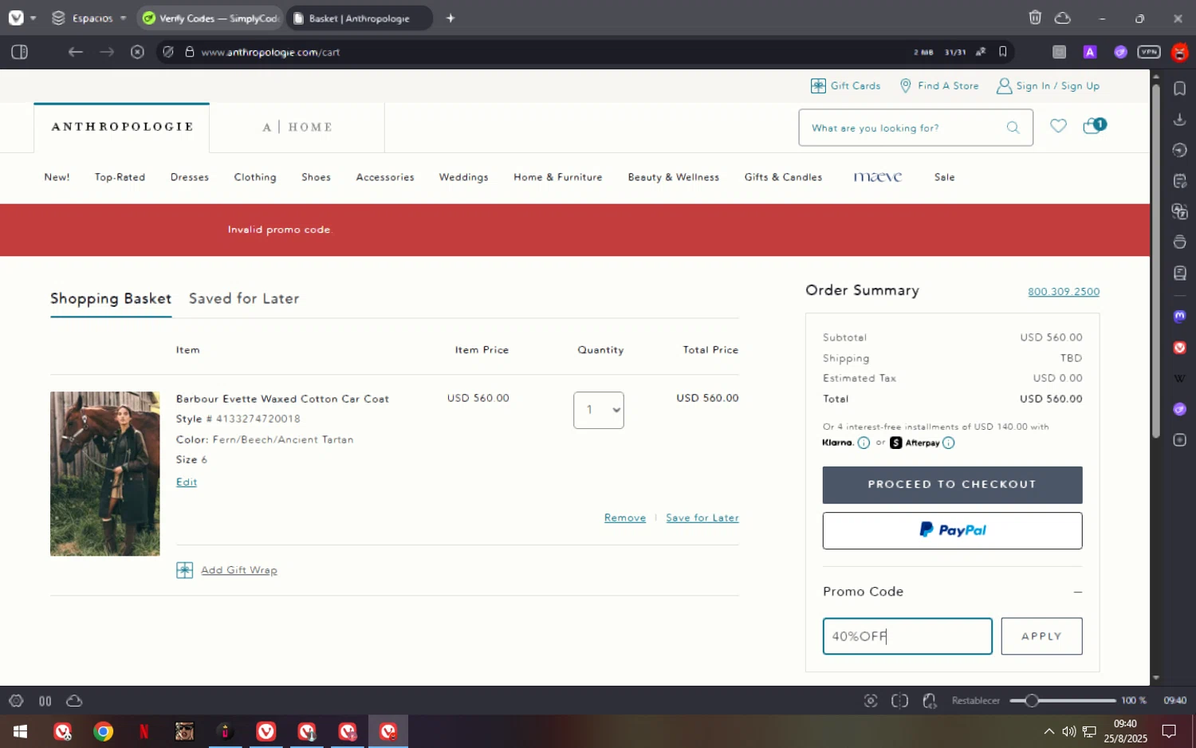
Task: Switch to the Verify Codes SimplyCodes tab
Action: point(210,18)
